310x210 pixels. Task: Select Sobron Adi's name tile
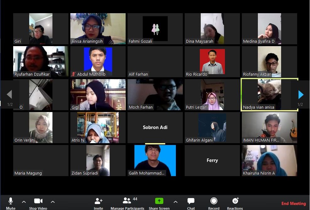tap(155, 128)
